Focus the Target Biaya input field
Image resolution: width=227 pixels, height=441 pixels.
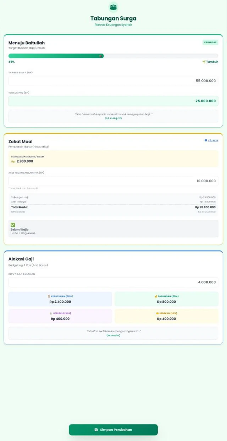pyautogui.click(x=113, y=81)
